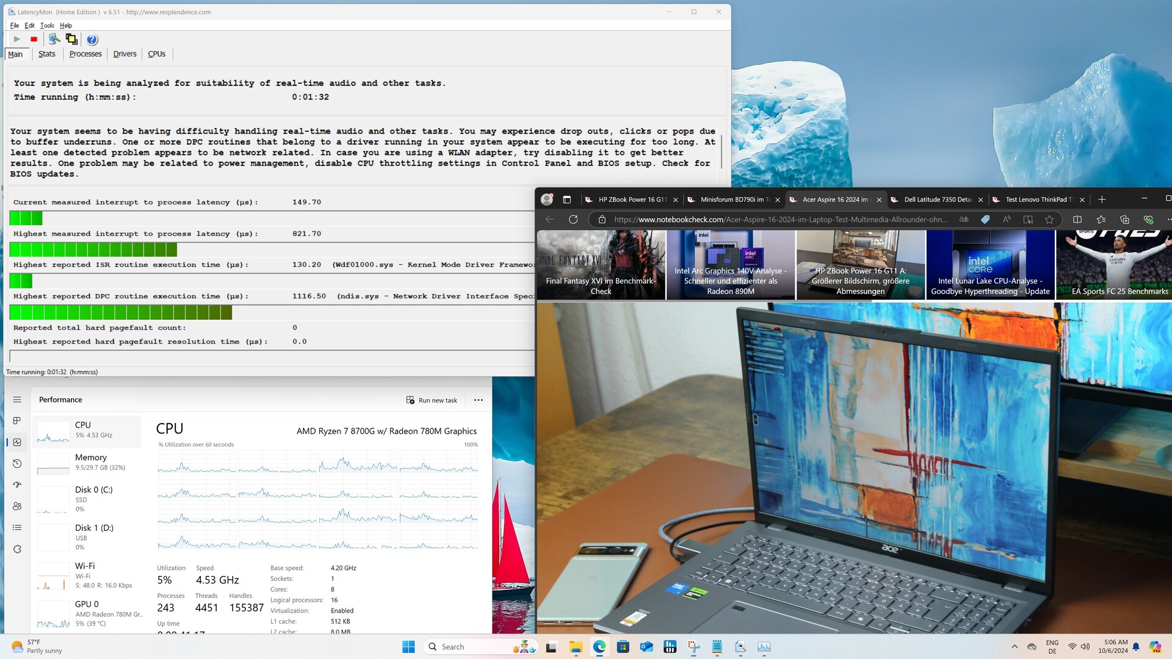Screen dimensions: 1172x659
Task: Open LatencyMon File menu
Action: tap(15, 26)
